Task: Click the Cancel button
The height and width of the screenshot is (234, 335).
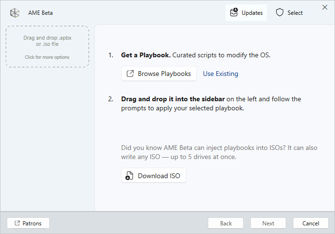Action: tap(311, 223)
